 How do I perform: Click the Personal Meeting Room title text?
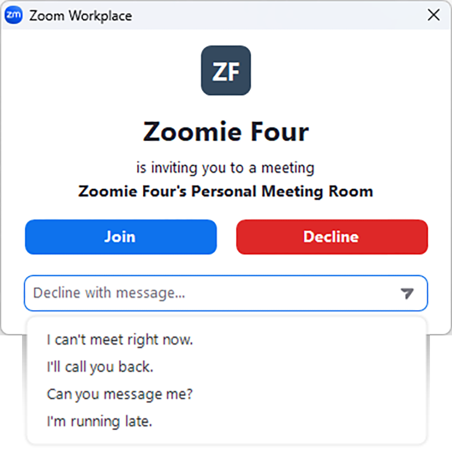pos(225,192)
